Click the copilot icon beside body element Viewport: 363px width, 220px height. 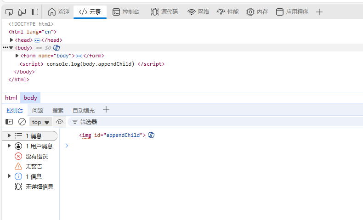pyautogui.click(x=57, y=48)
